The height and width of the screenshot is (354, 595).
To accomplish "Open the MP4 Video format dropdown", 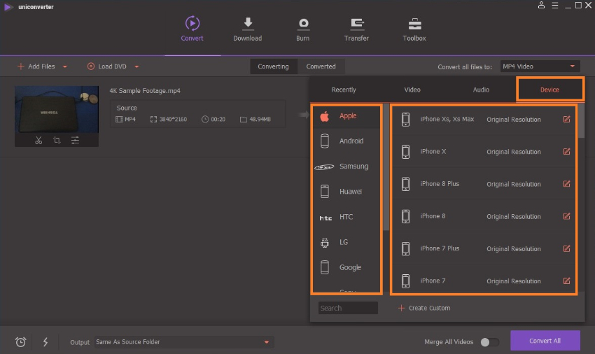I will [x=540, y=66].
